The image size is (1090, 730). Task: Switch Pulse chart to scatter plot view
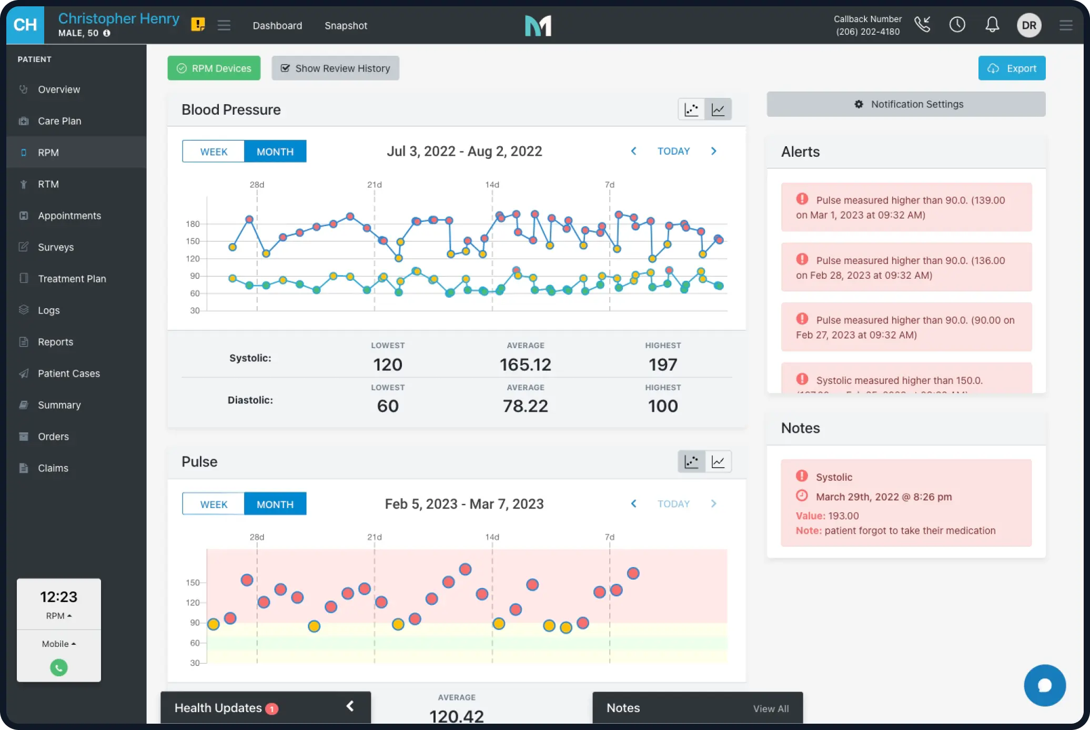(x=691, y=462)
